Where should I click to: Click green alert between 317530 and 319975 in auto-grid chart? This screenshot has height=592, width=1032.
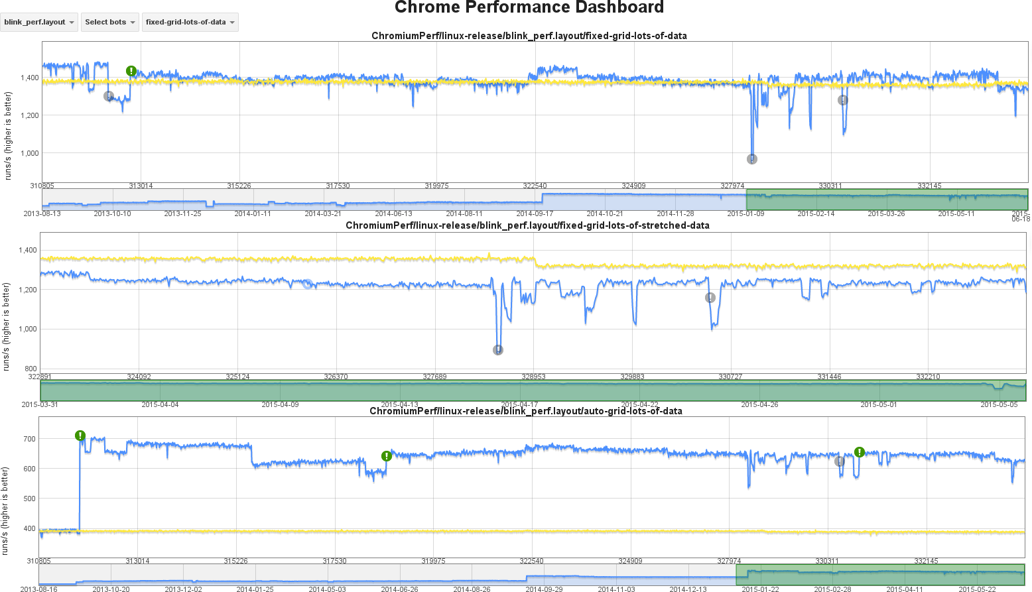pos(387,456)
